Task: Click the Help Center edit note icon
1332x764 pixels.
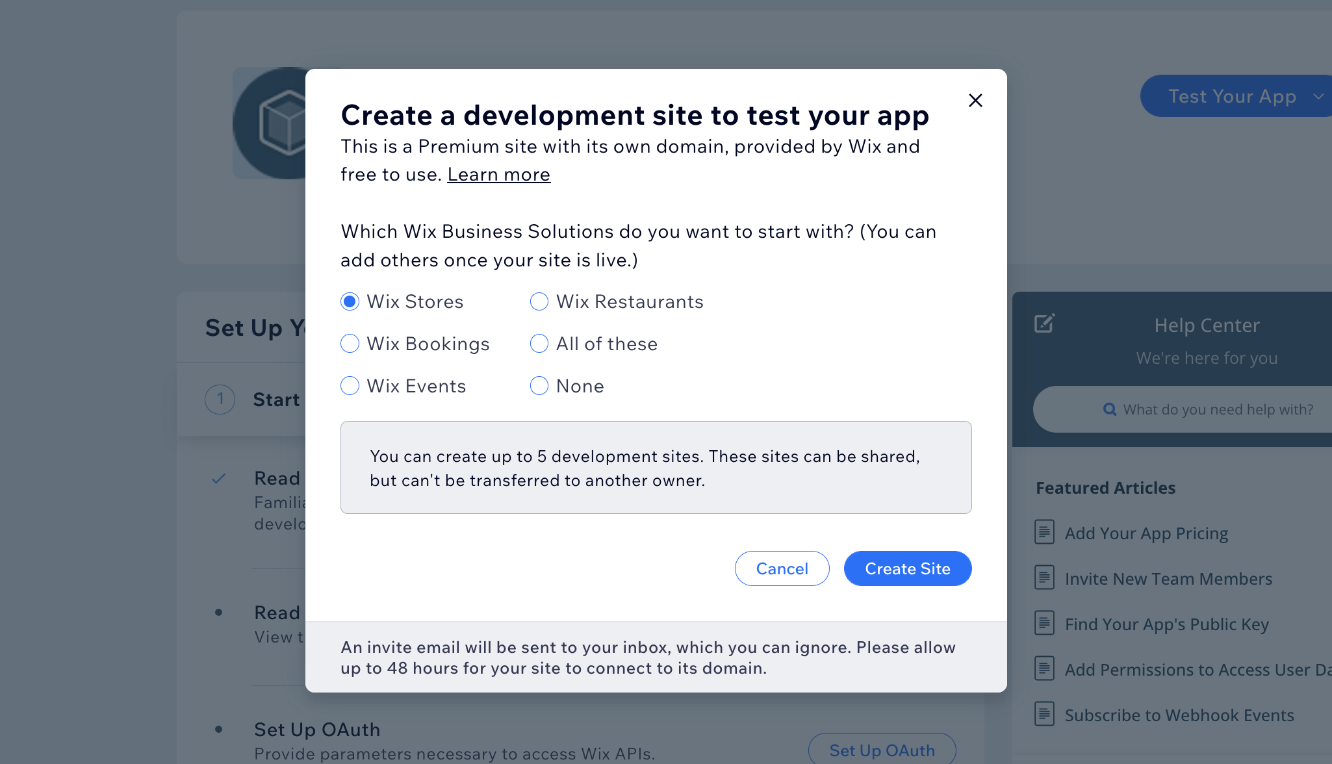Action: 1044,323
